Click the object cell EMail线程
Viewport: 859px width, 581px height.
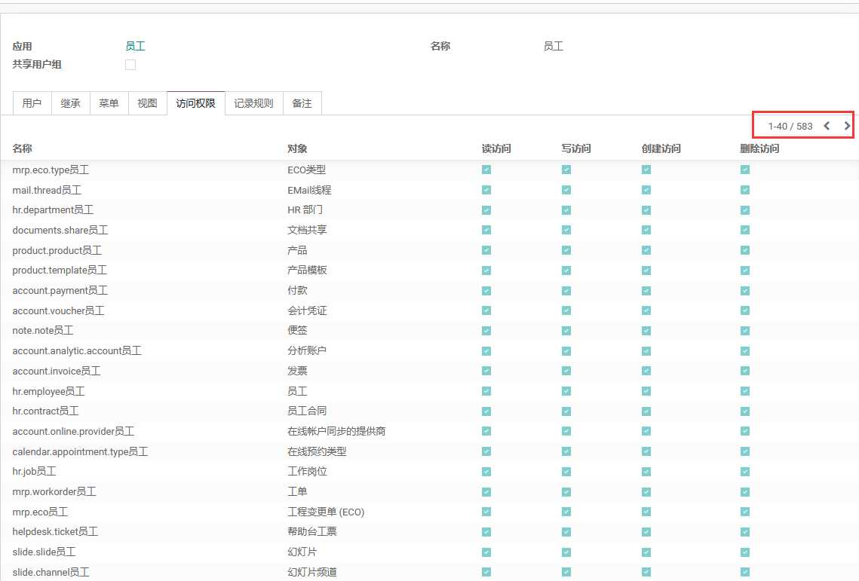pyautogui.click(x=309, y=190)
